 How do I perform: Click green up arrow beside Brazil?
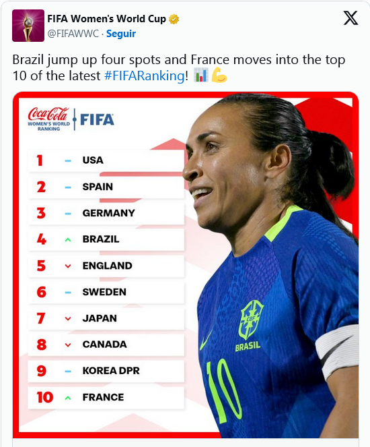[x=68, y=240]
